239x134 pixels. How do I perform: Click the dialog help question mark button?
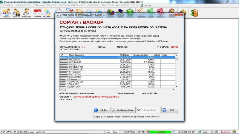(172, 14)
